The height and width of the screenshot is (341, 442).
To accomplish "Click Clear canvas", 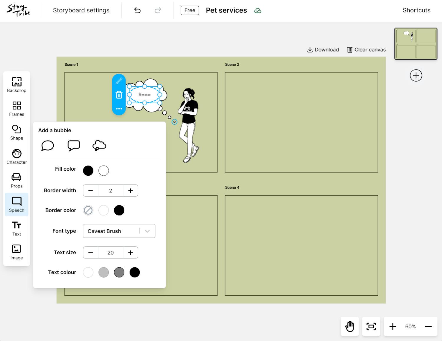I will click(366, 50).
